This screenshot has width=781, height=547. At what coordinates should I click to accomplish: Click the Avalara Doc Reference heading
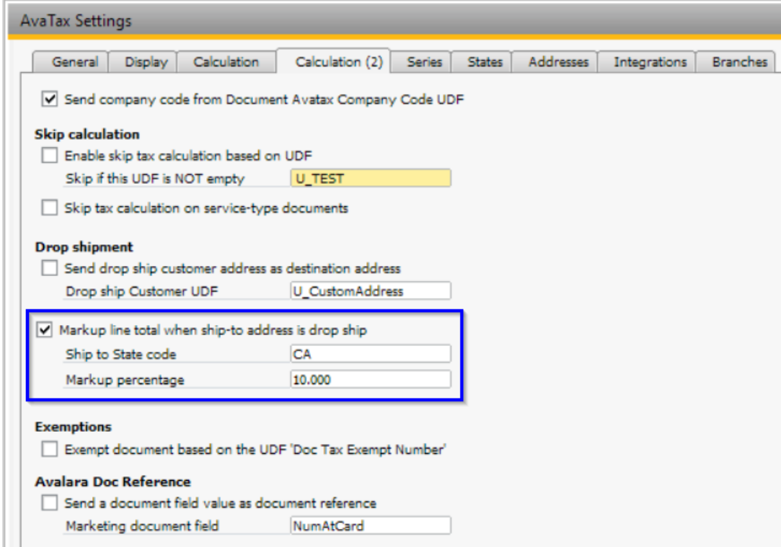click(113, 482)
